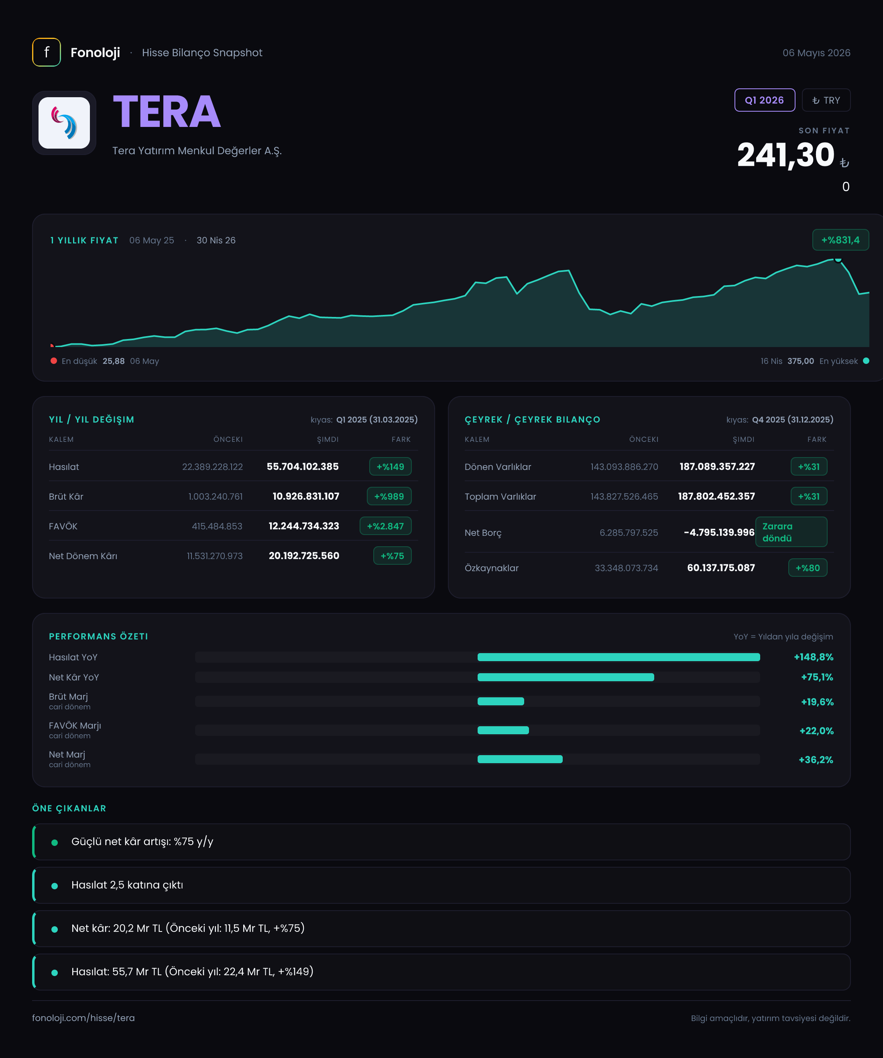This screenshot has width=883, height=1058.
Task: Click the TERA ticker heading
Action: [167, 112]
